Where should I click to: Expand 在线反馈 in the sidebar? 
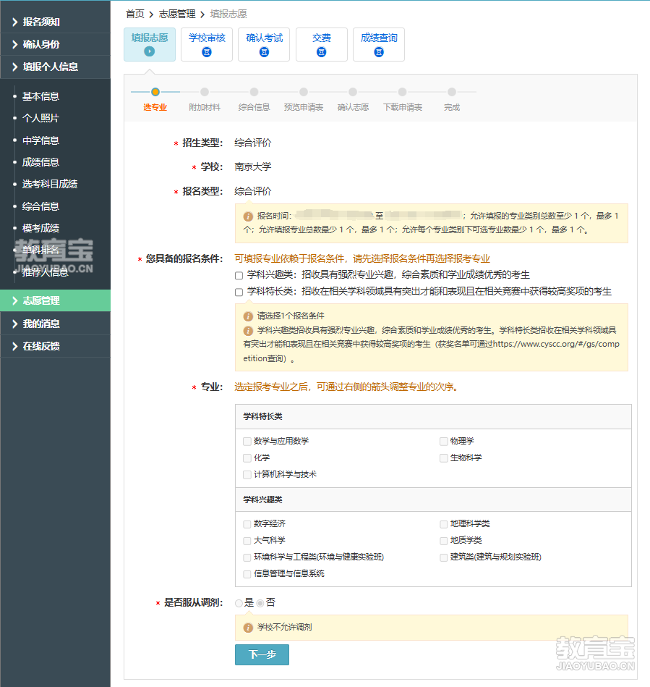55,346
